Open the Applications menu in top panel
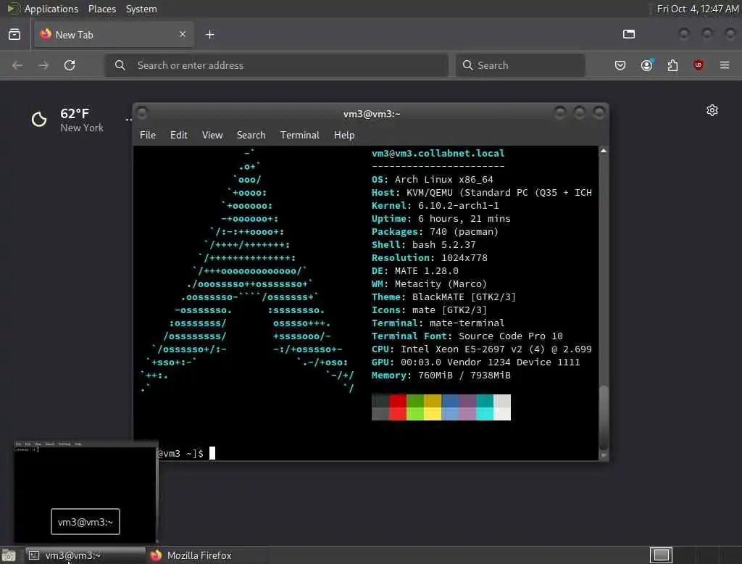The image size is (742, 564). [51, 9]
